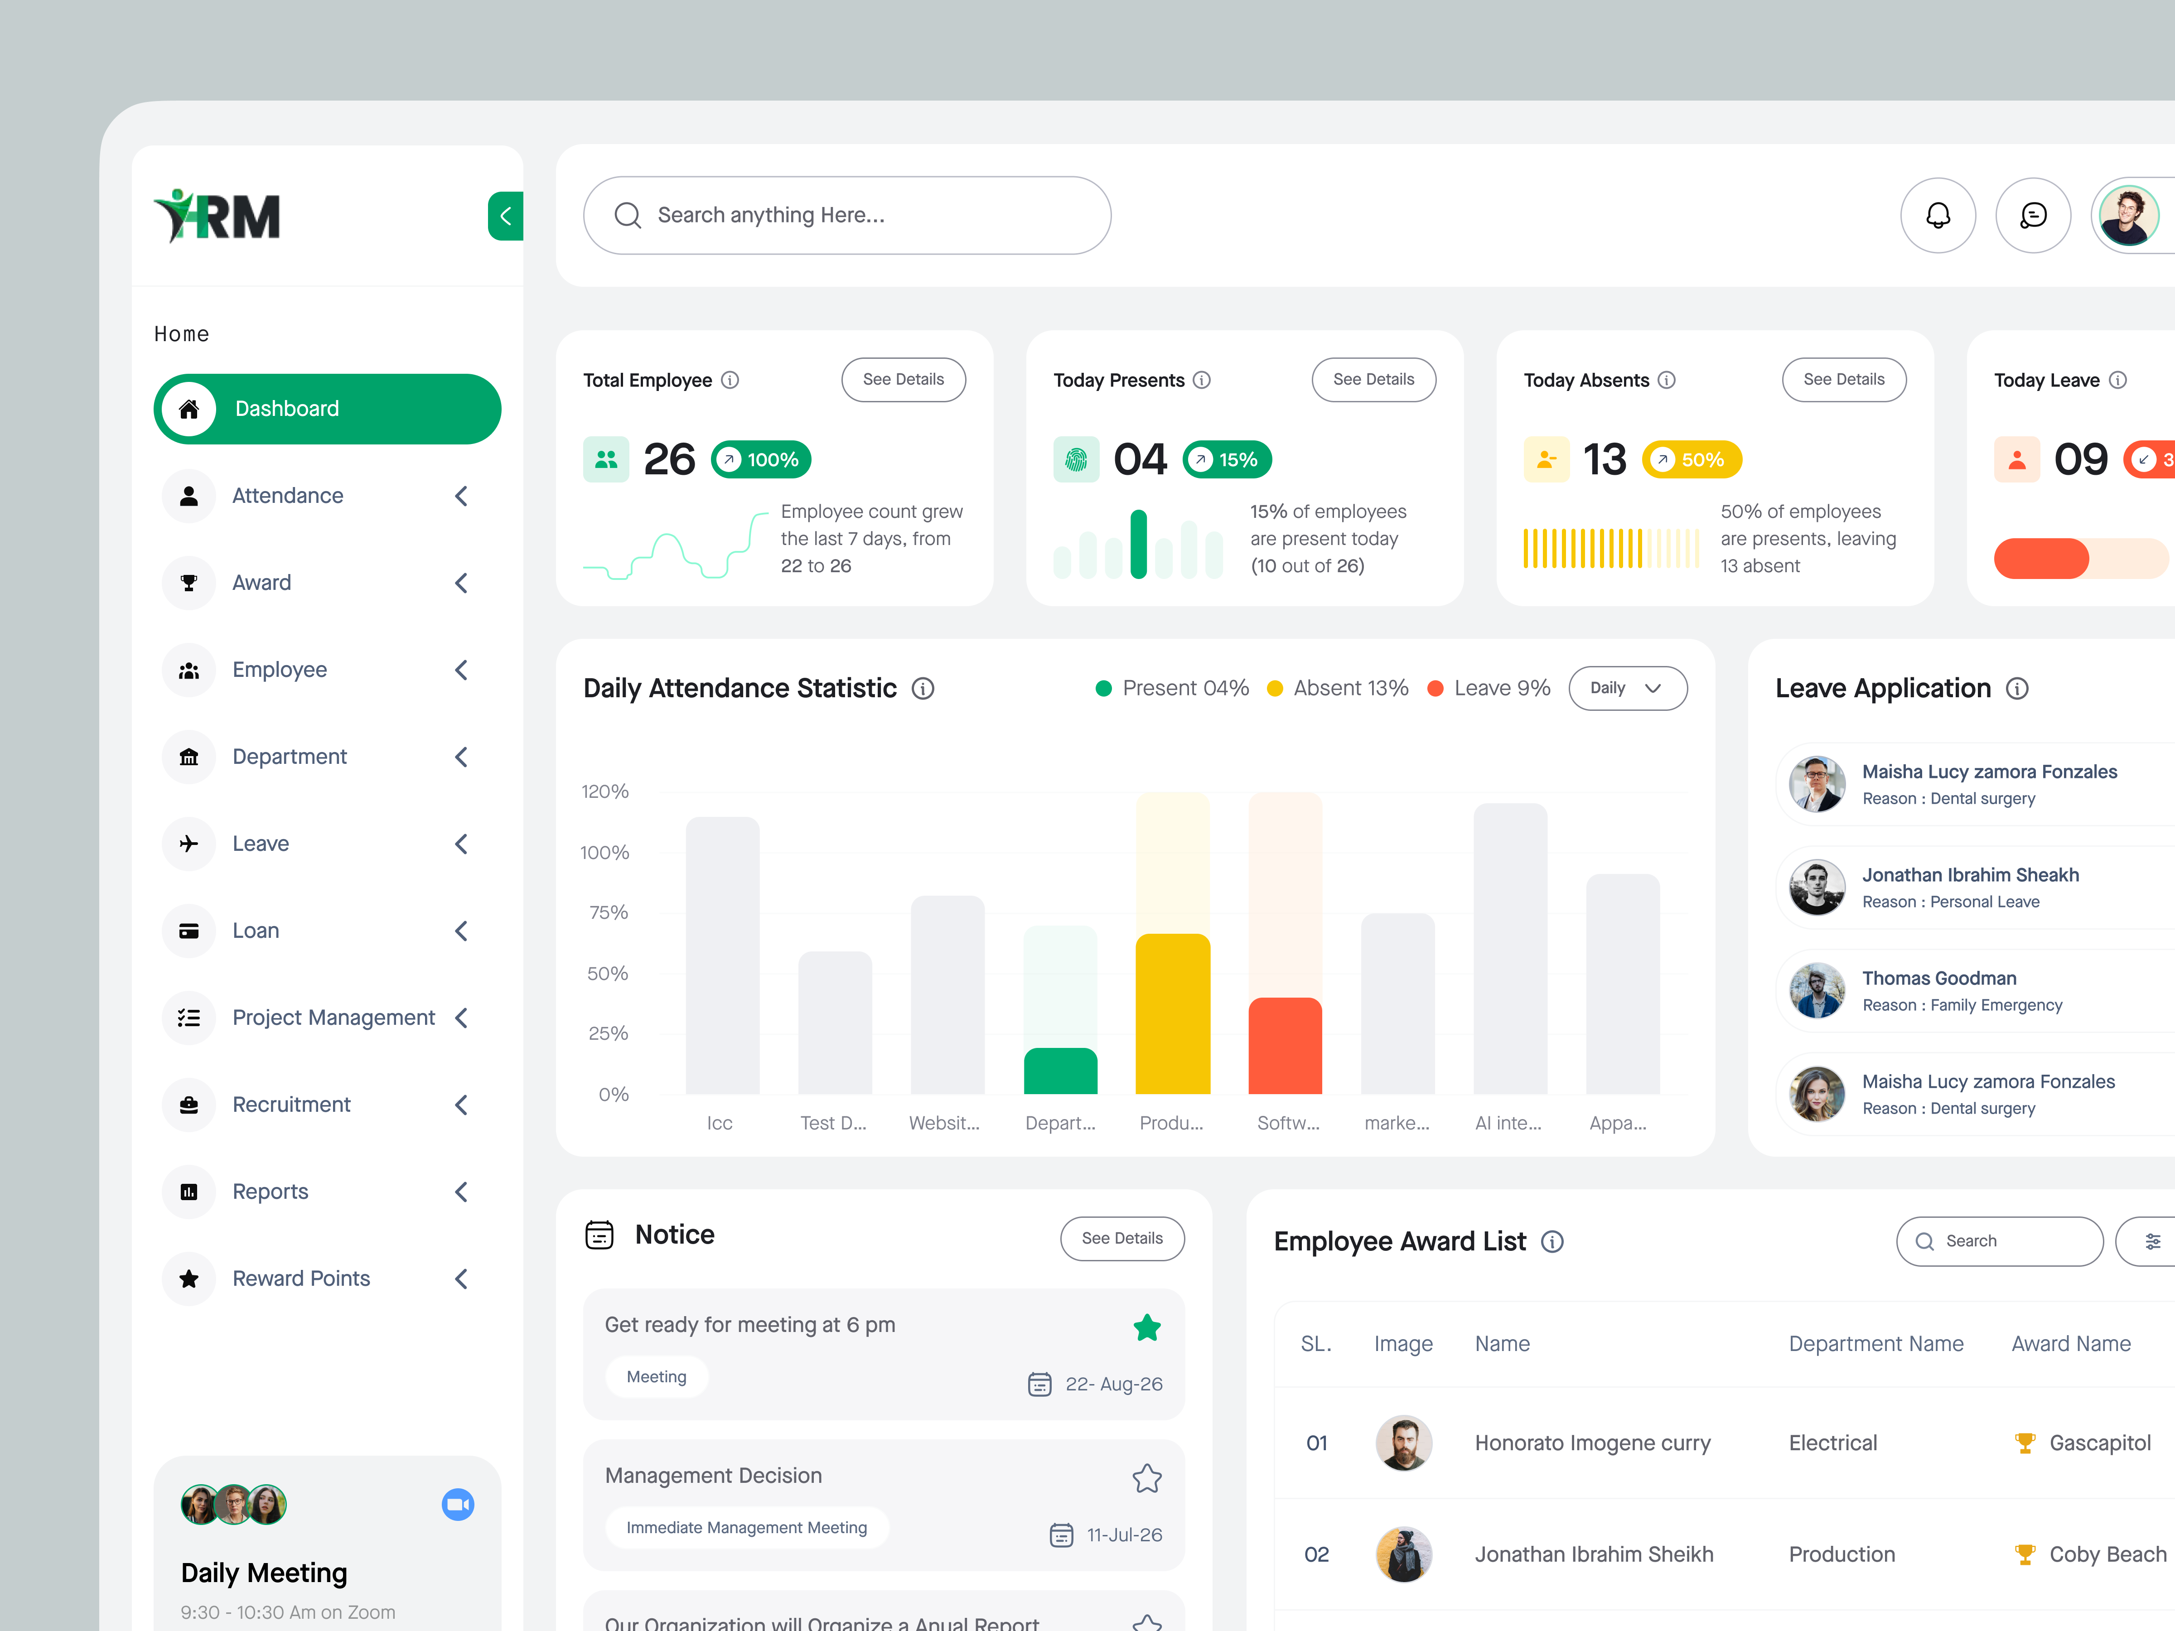
Task: See Details for Notice panel
Action: pos(1122,1239)
